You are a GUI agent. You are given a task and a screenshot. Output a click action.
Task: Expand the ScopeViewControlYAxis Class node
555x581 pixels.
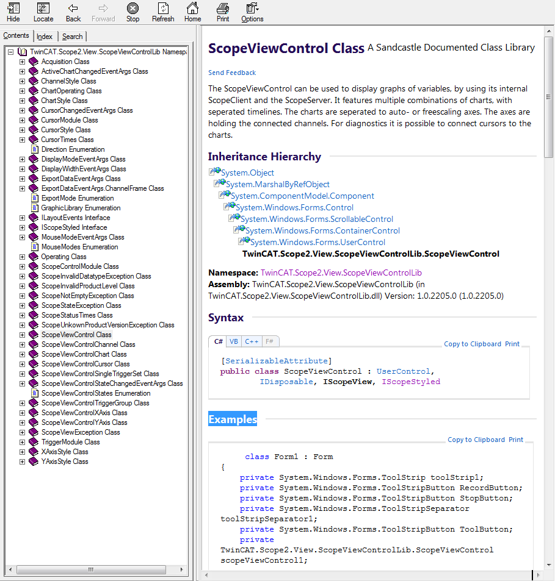tap(22, 422)
